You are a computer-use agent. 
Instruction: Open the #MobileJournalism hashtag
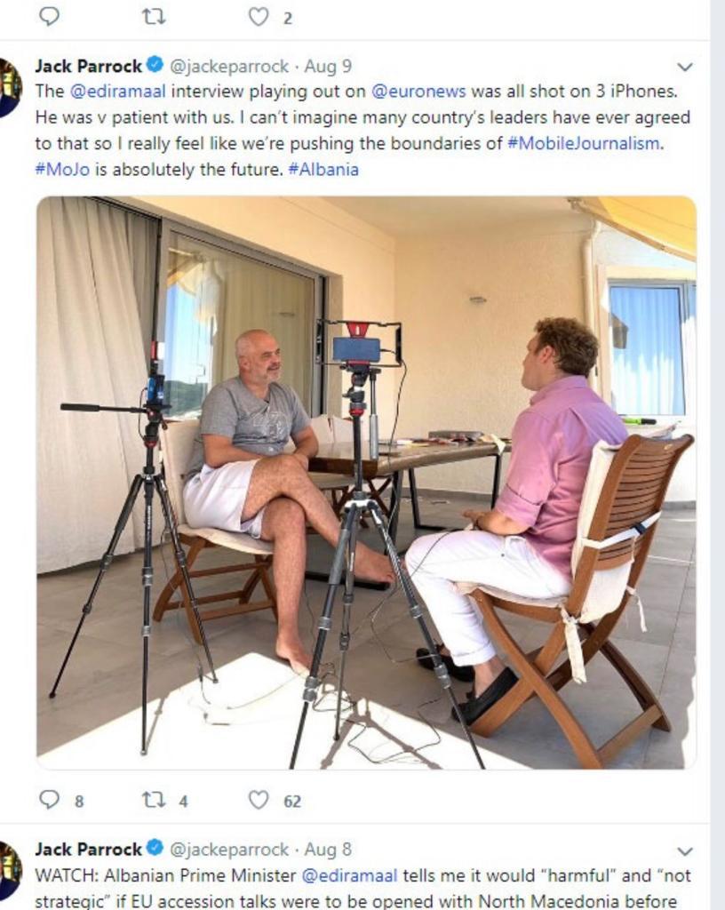pos(585,143)
